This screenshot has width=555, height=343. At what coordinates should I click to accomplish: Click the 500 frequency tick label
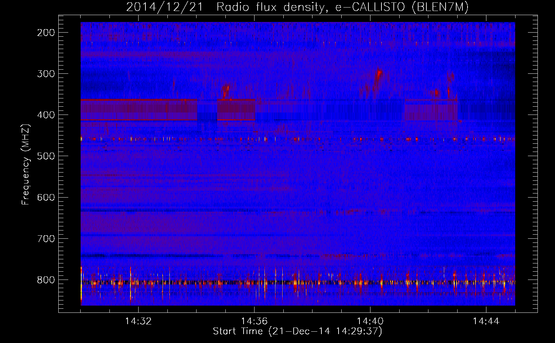46,156
